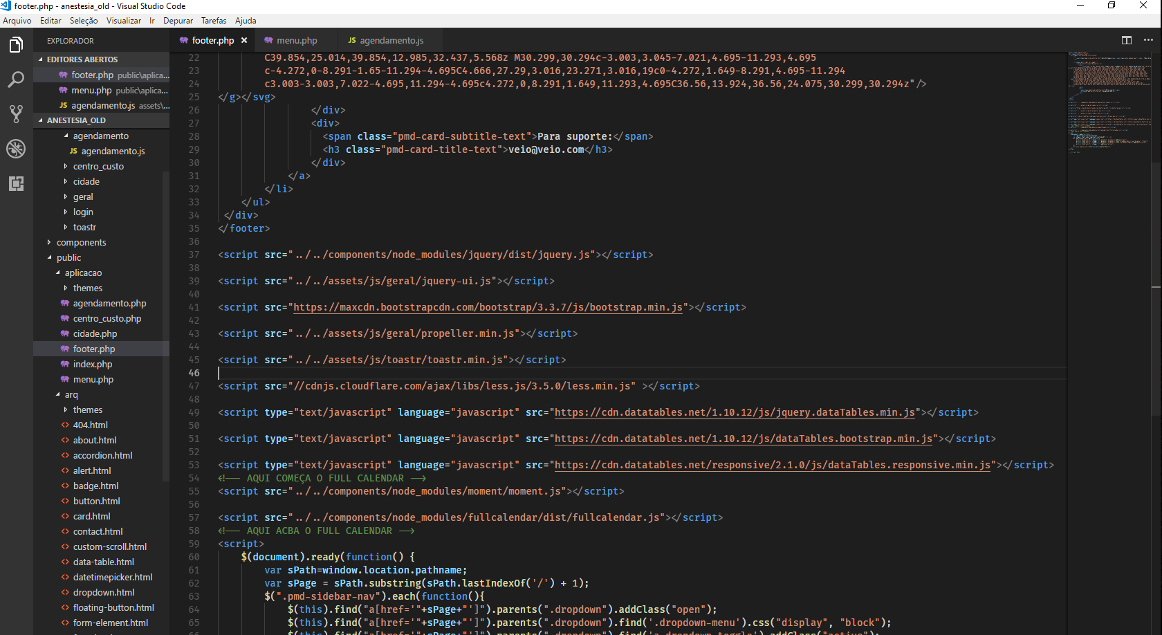The image size is (1162, 635).
Task: Follow the dataTables.responsive.min.js link
Action: click(773, 465)
